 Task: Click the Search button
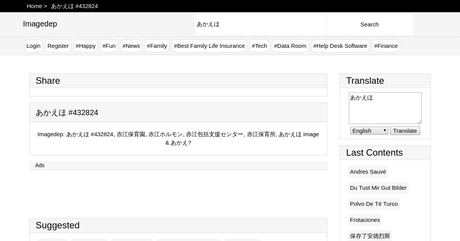click(370, 24)
